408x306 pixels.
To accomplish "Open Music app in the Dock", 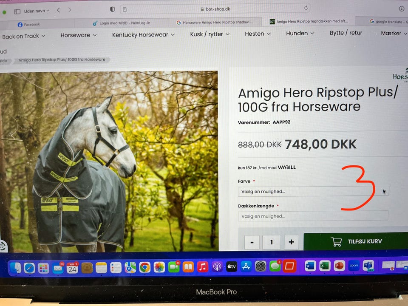I will [x=202, y=267].
